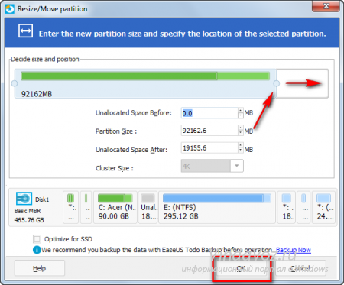This screenshot has width=344, height=285.
Task: Click the right resize handle of partition bar
Action: [x=276, y=83]
